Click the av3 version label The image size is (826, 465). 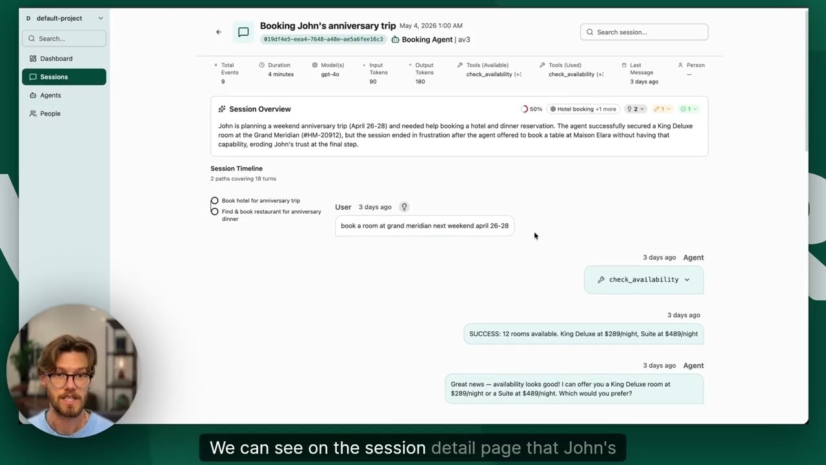click(464, 39)
